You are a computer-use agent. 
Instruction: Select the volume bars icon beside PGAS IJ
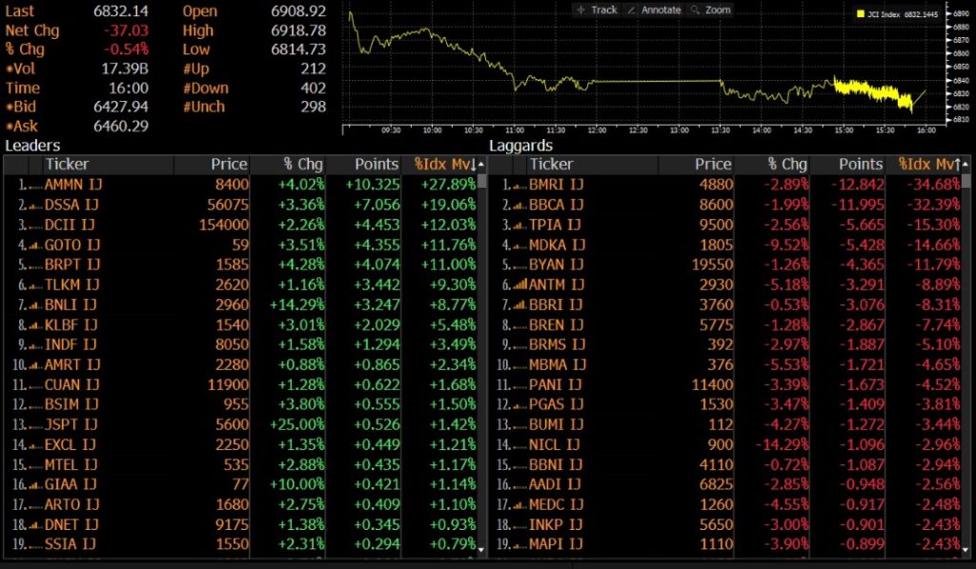tap(520, 406)
